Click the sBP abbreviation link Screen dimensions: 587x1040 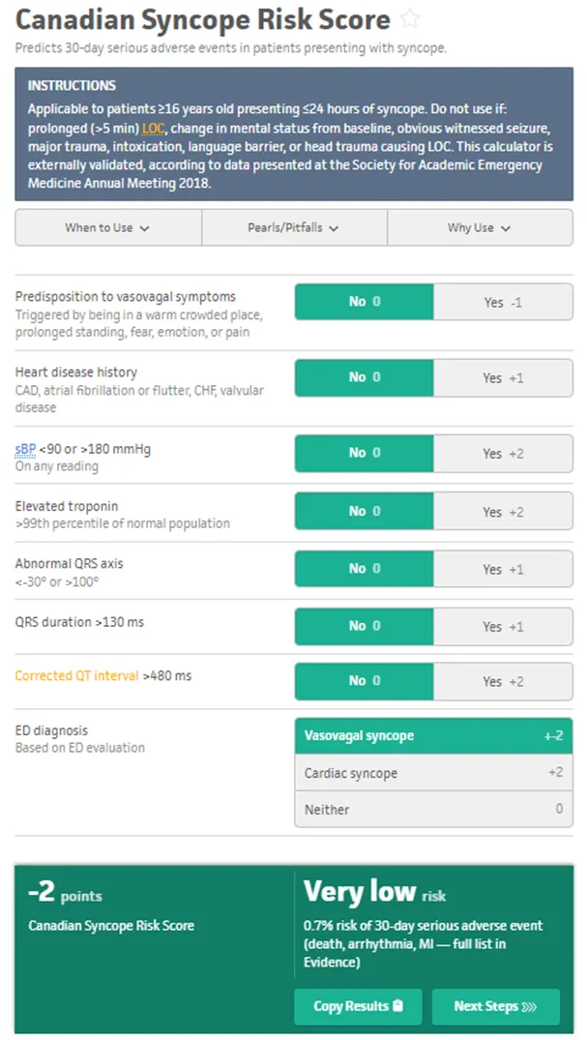pyautogui.click(x=25, y=449)
